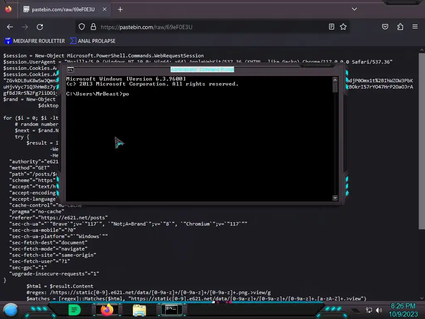Click the '"referer"="https://e621.net/posts"' line
Screen dimensions: 425x319
[58, 218]
